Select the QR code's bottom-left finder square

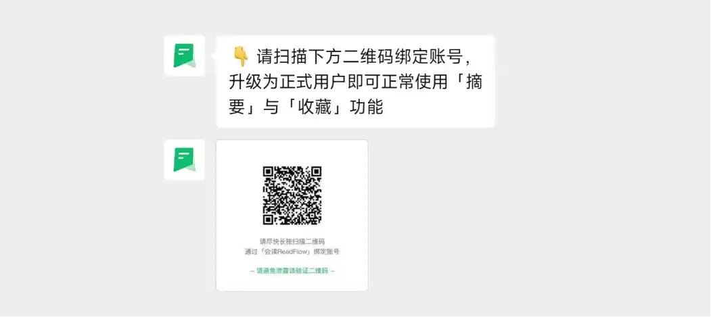[268, 220]
